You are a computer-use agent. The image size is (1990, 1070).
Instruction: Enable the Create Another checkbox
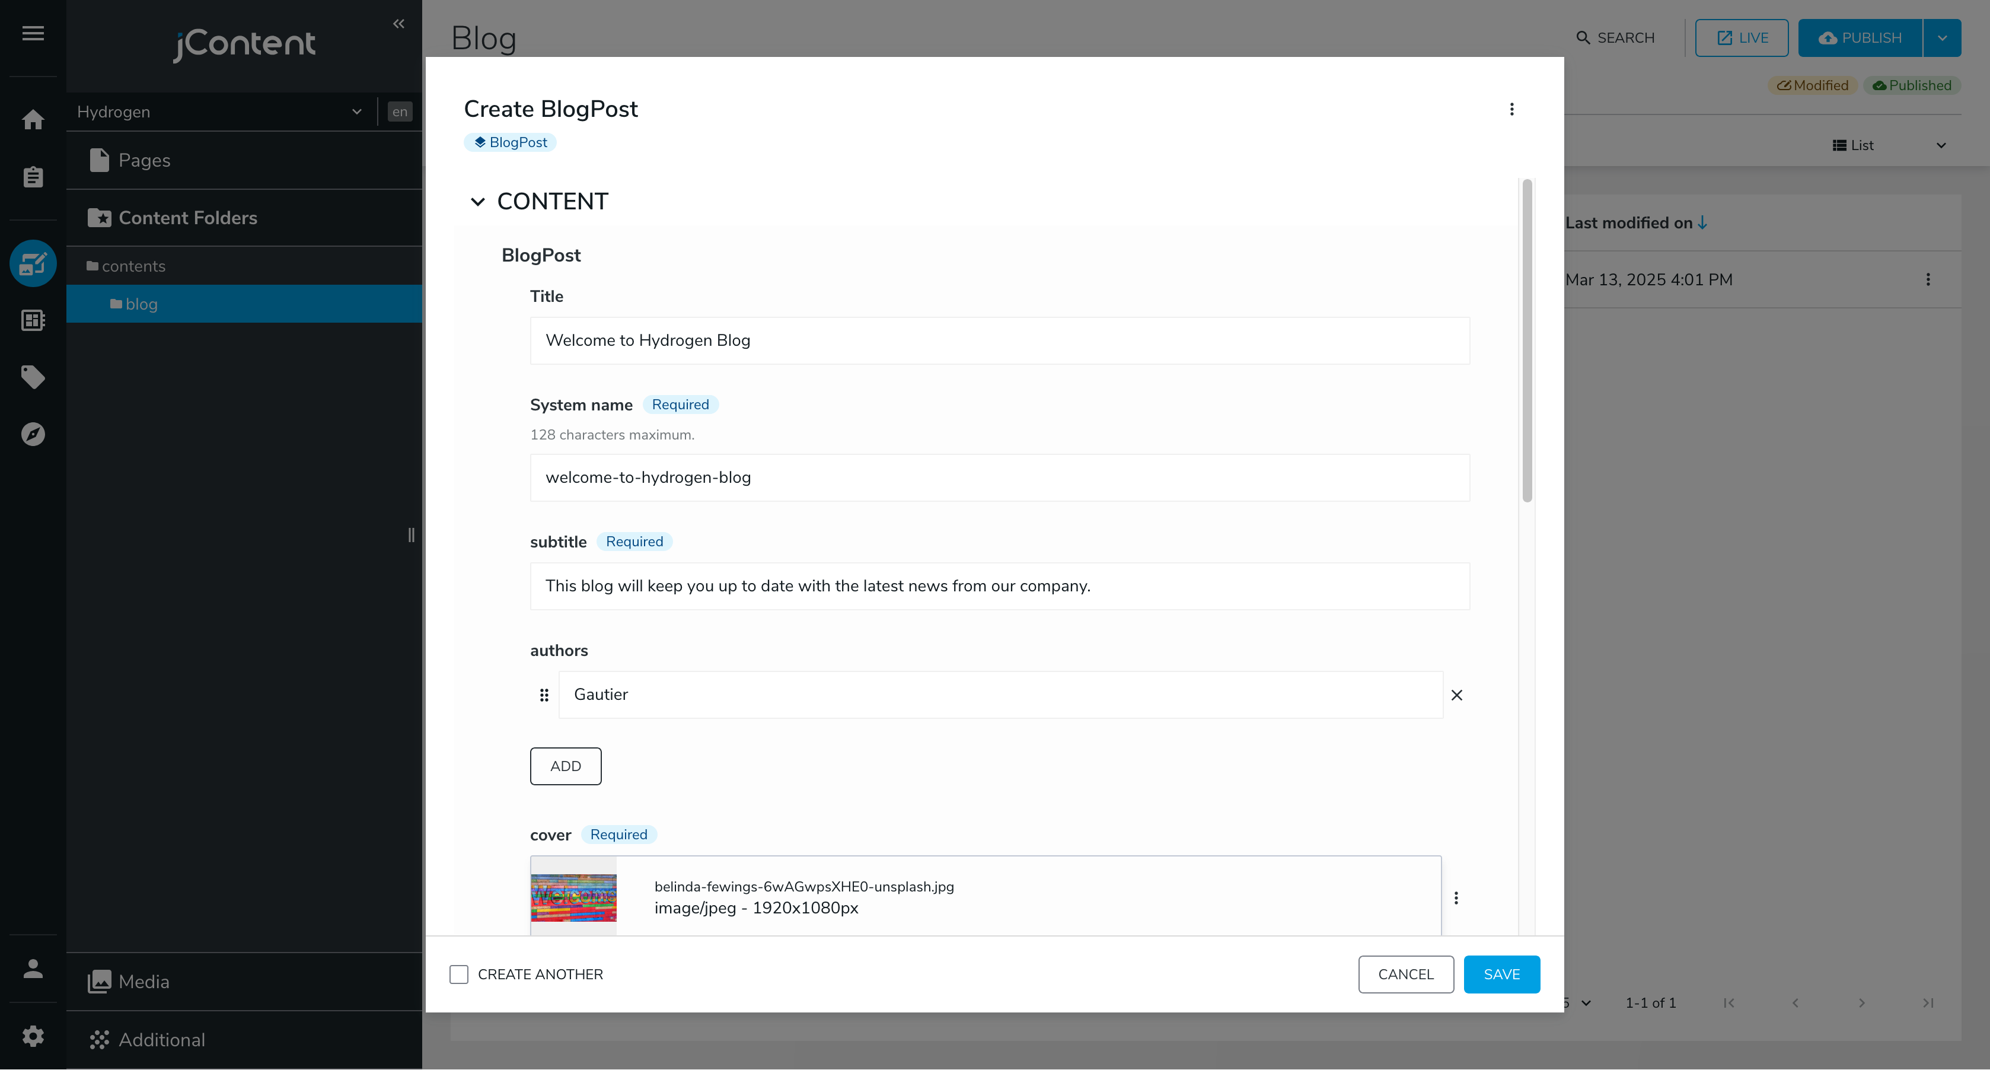click(x=459, y=974)
